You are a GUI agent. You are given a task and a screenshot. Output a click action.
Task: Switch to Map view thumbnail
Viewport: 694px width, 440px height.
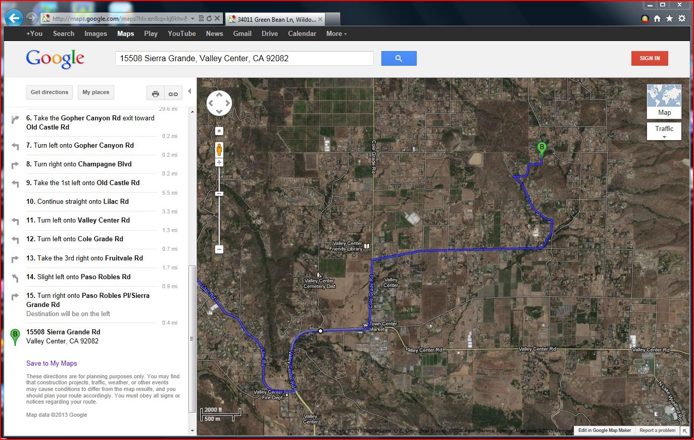click(x=664, y=101)
